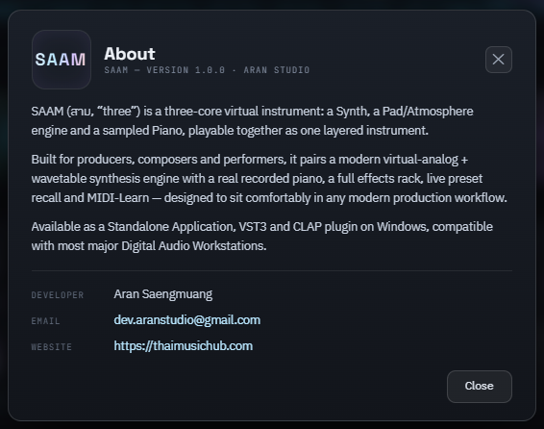This screenshot has height=429, width=544.
Task: Click the EMAIL label
Action: coord(45,321)
